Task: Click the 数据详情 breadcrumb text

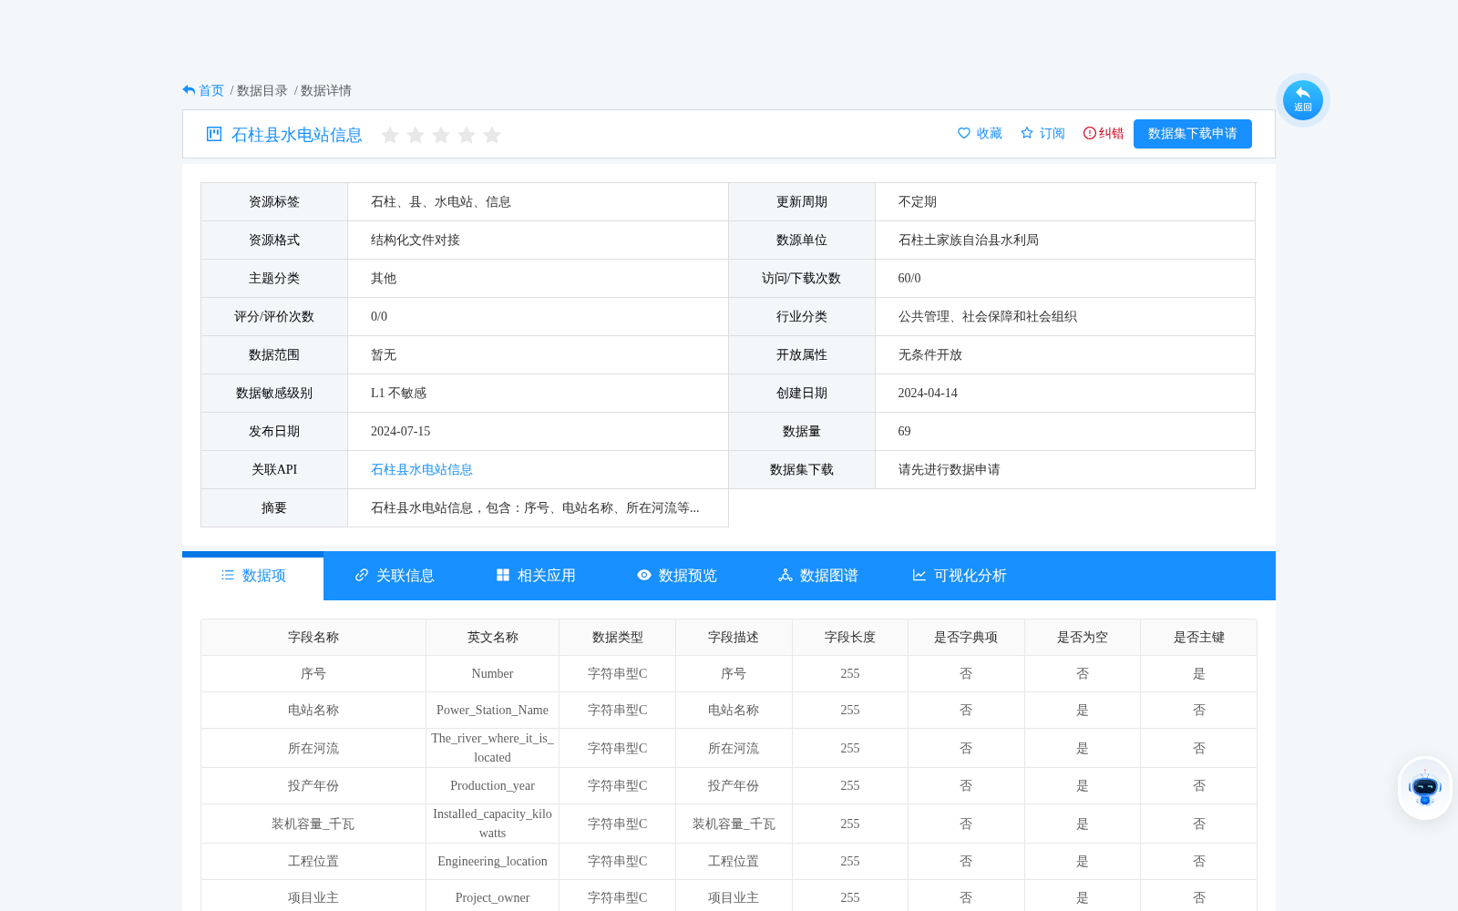Action: [326, 90]
